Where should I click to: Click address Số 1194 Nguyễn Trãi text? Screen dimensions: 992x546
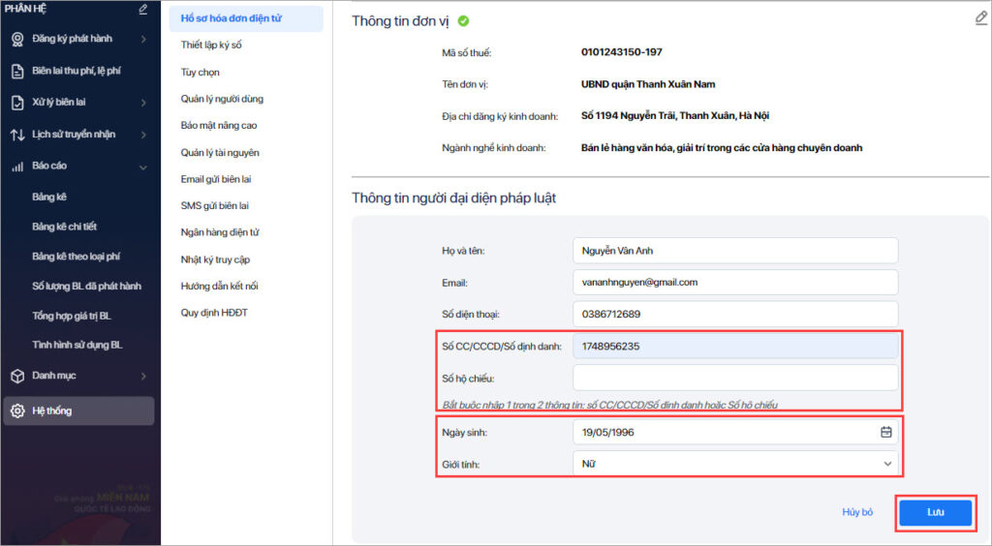coord(675,115)
